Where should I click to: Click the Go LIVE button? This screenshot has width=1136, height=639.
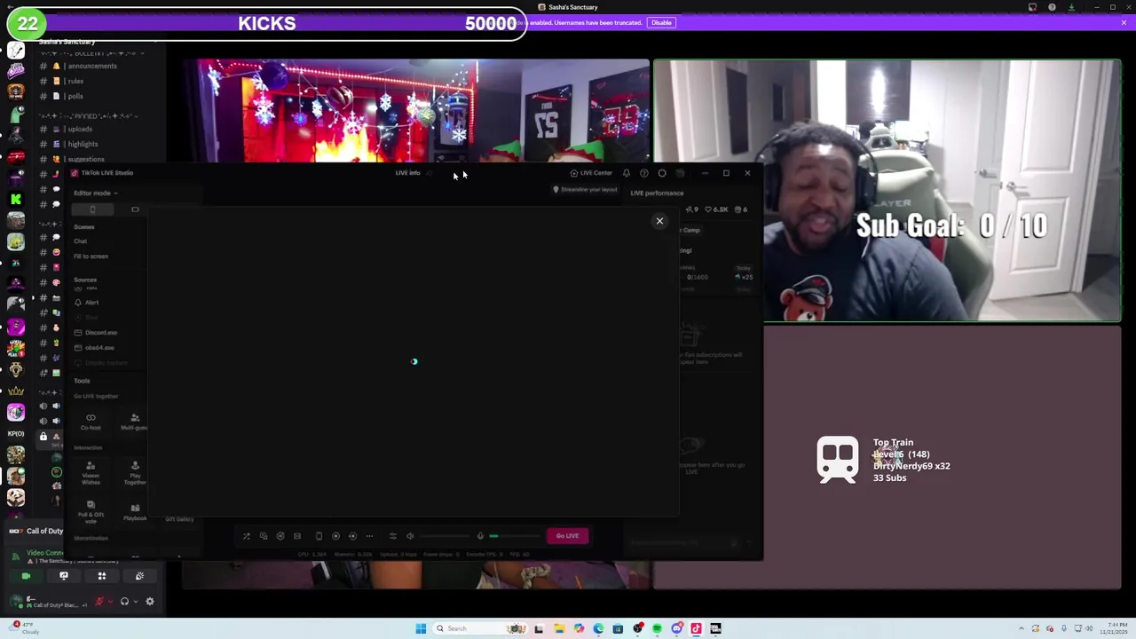tap(567, 536)
